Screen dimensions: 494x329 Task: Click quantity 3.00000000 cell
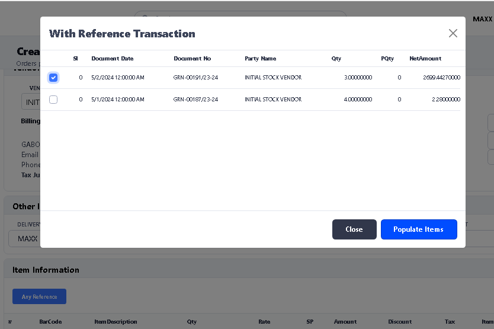tap(358, 78)
